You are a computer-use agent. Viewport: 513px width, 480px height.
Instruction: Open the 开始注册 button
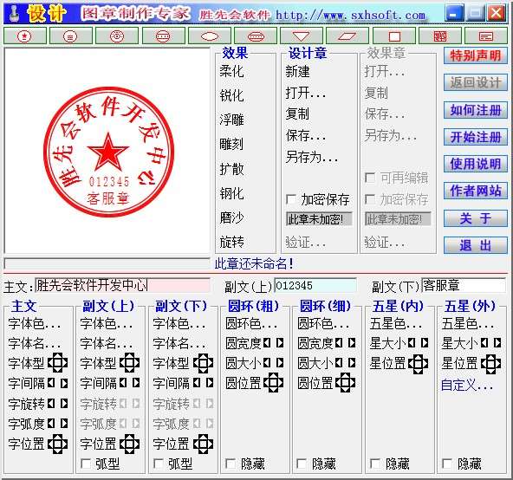pos(476,137)
